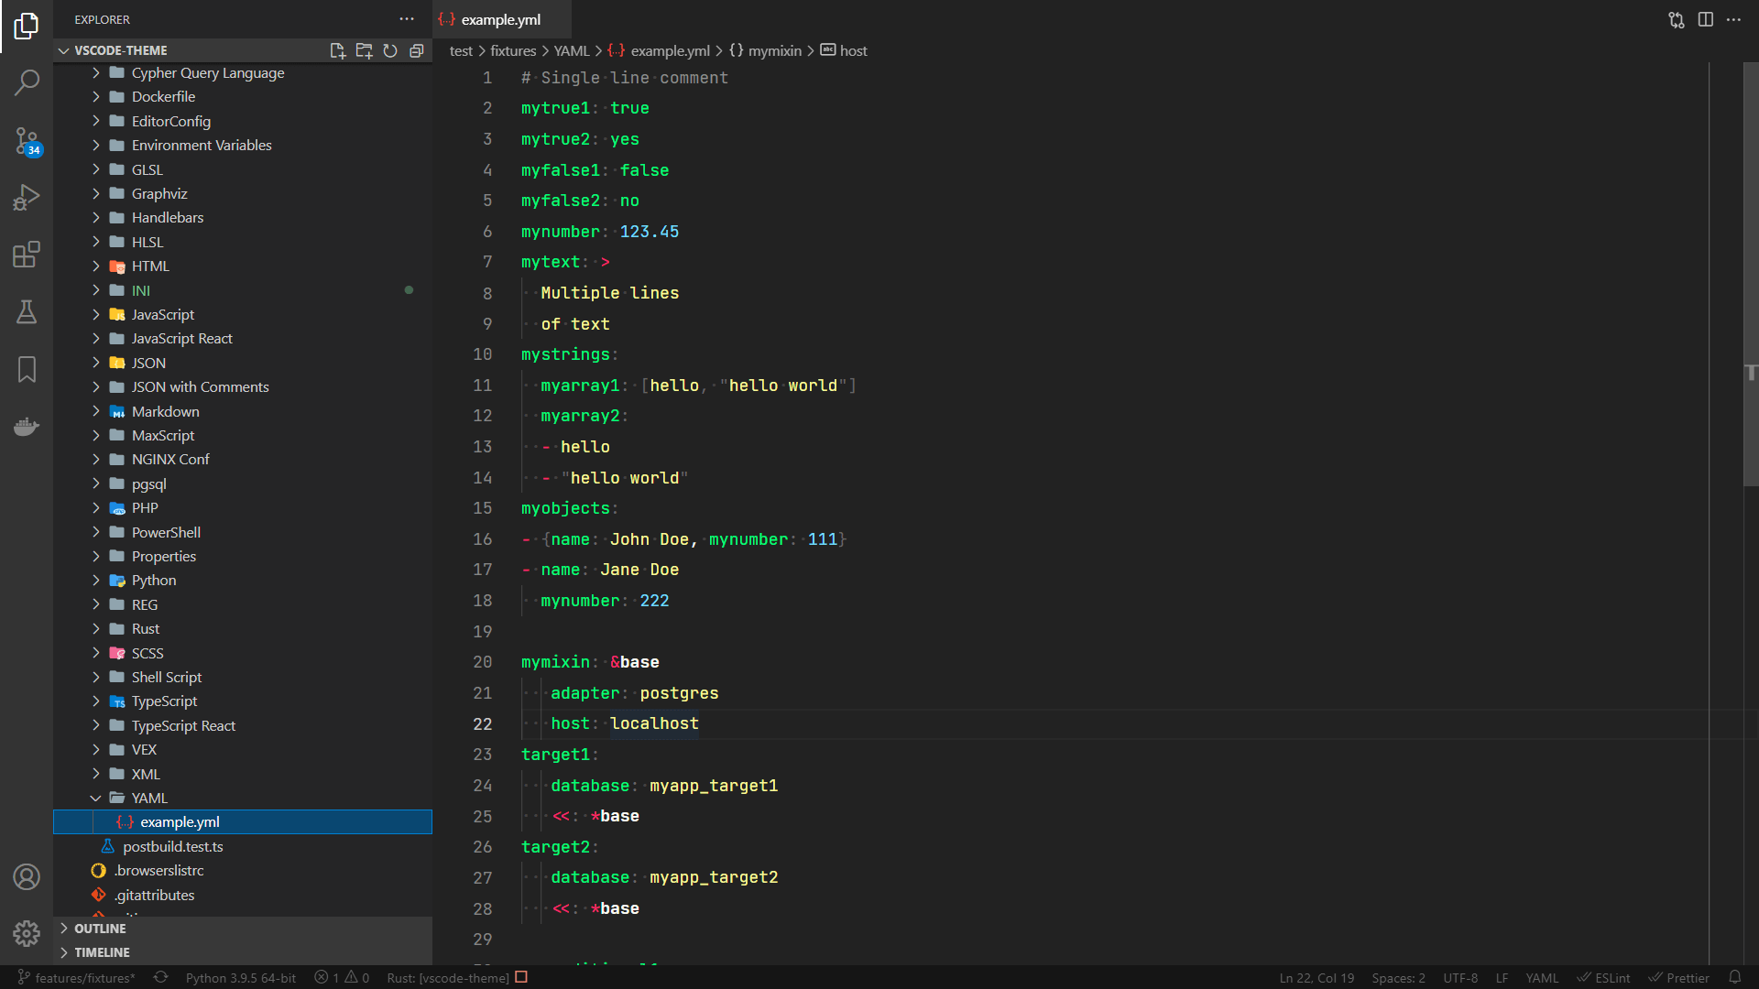Expand the Python folder

[x=153, y=580]
